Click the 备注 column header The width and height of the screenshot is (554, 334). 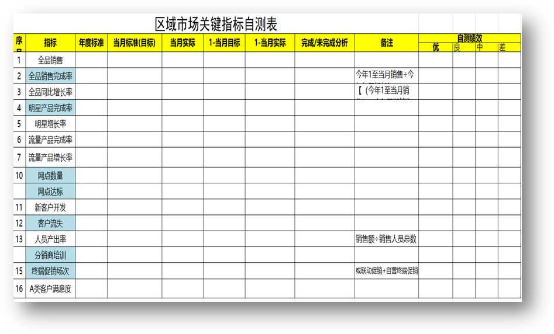(x=386, y=43)
